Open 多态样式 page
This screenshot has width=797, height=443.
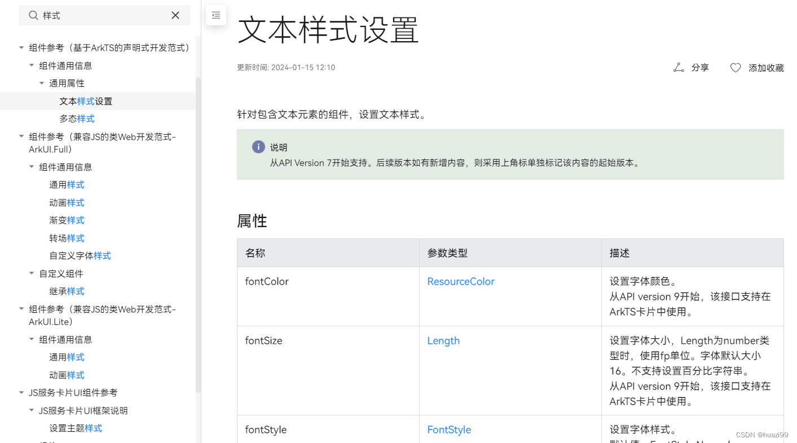point(77,119)
